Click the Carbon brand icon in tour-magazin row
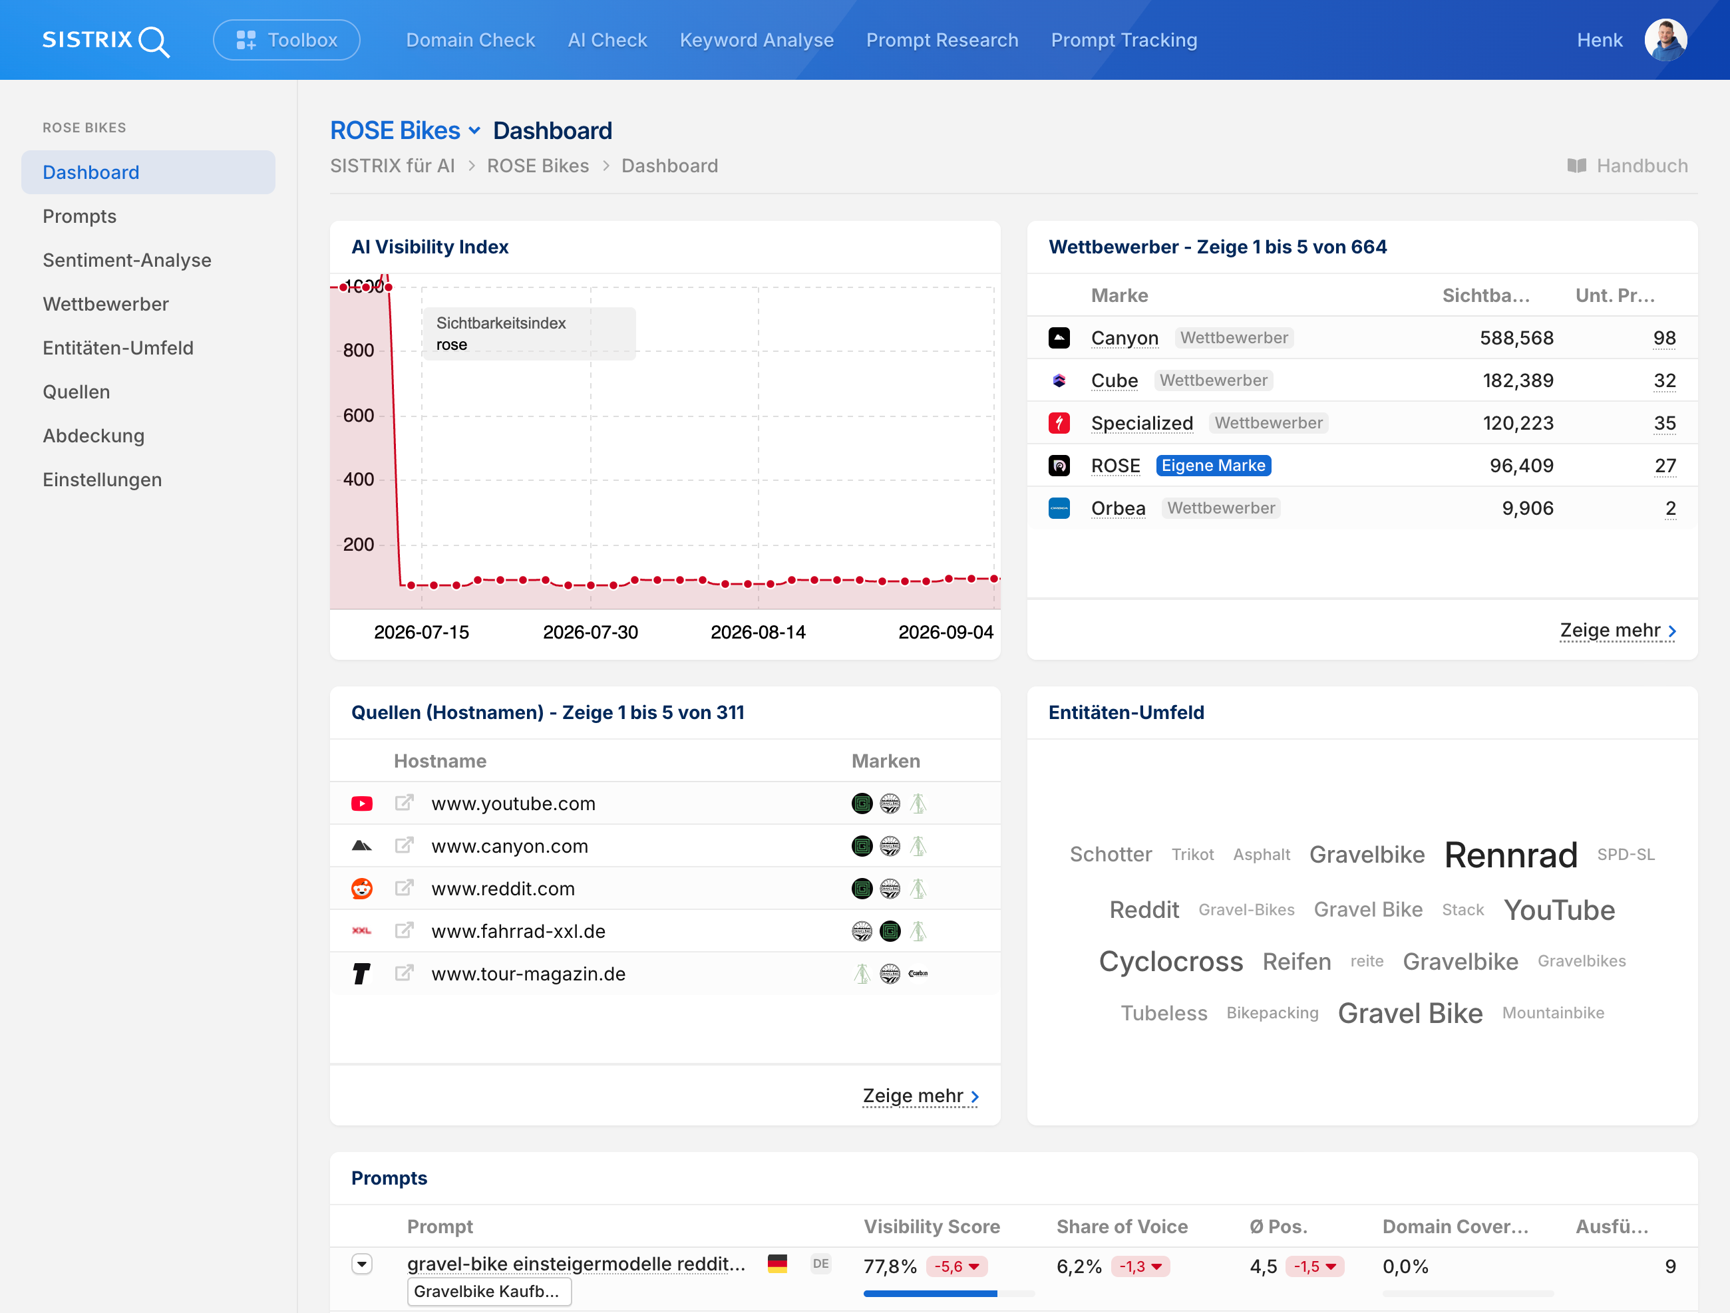The width and height of the screenshot is (1730, 1313). tap(918, 974)
